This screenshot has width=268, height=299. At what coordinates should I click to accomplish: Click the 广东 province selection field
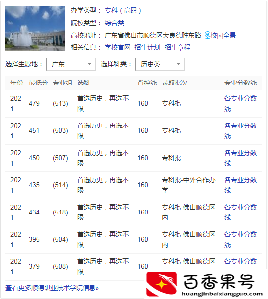[x=71, y=64]
